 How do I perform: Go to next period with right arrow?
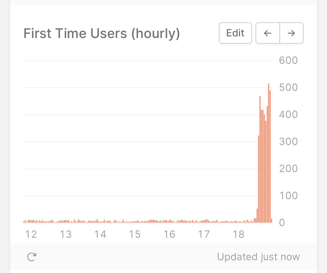point(291,33)
